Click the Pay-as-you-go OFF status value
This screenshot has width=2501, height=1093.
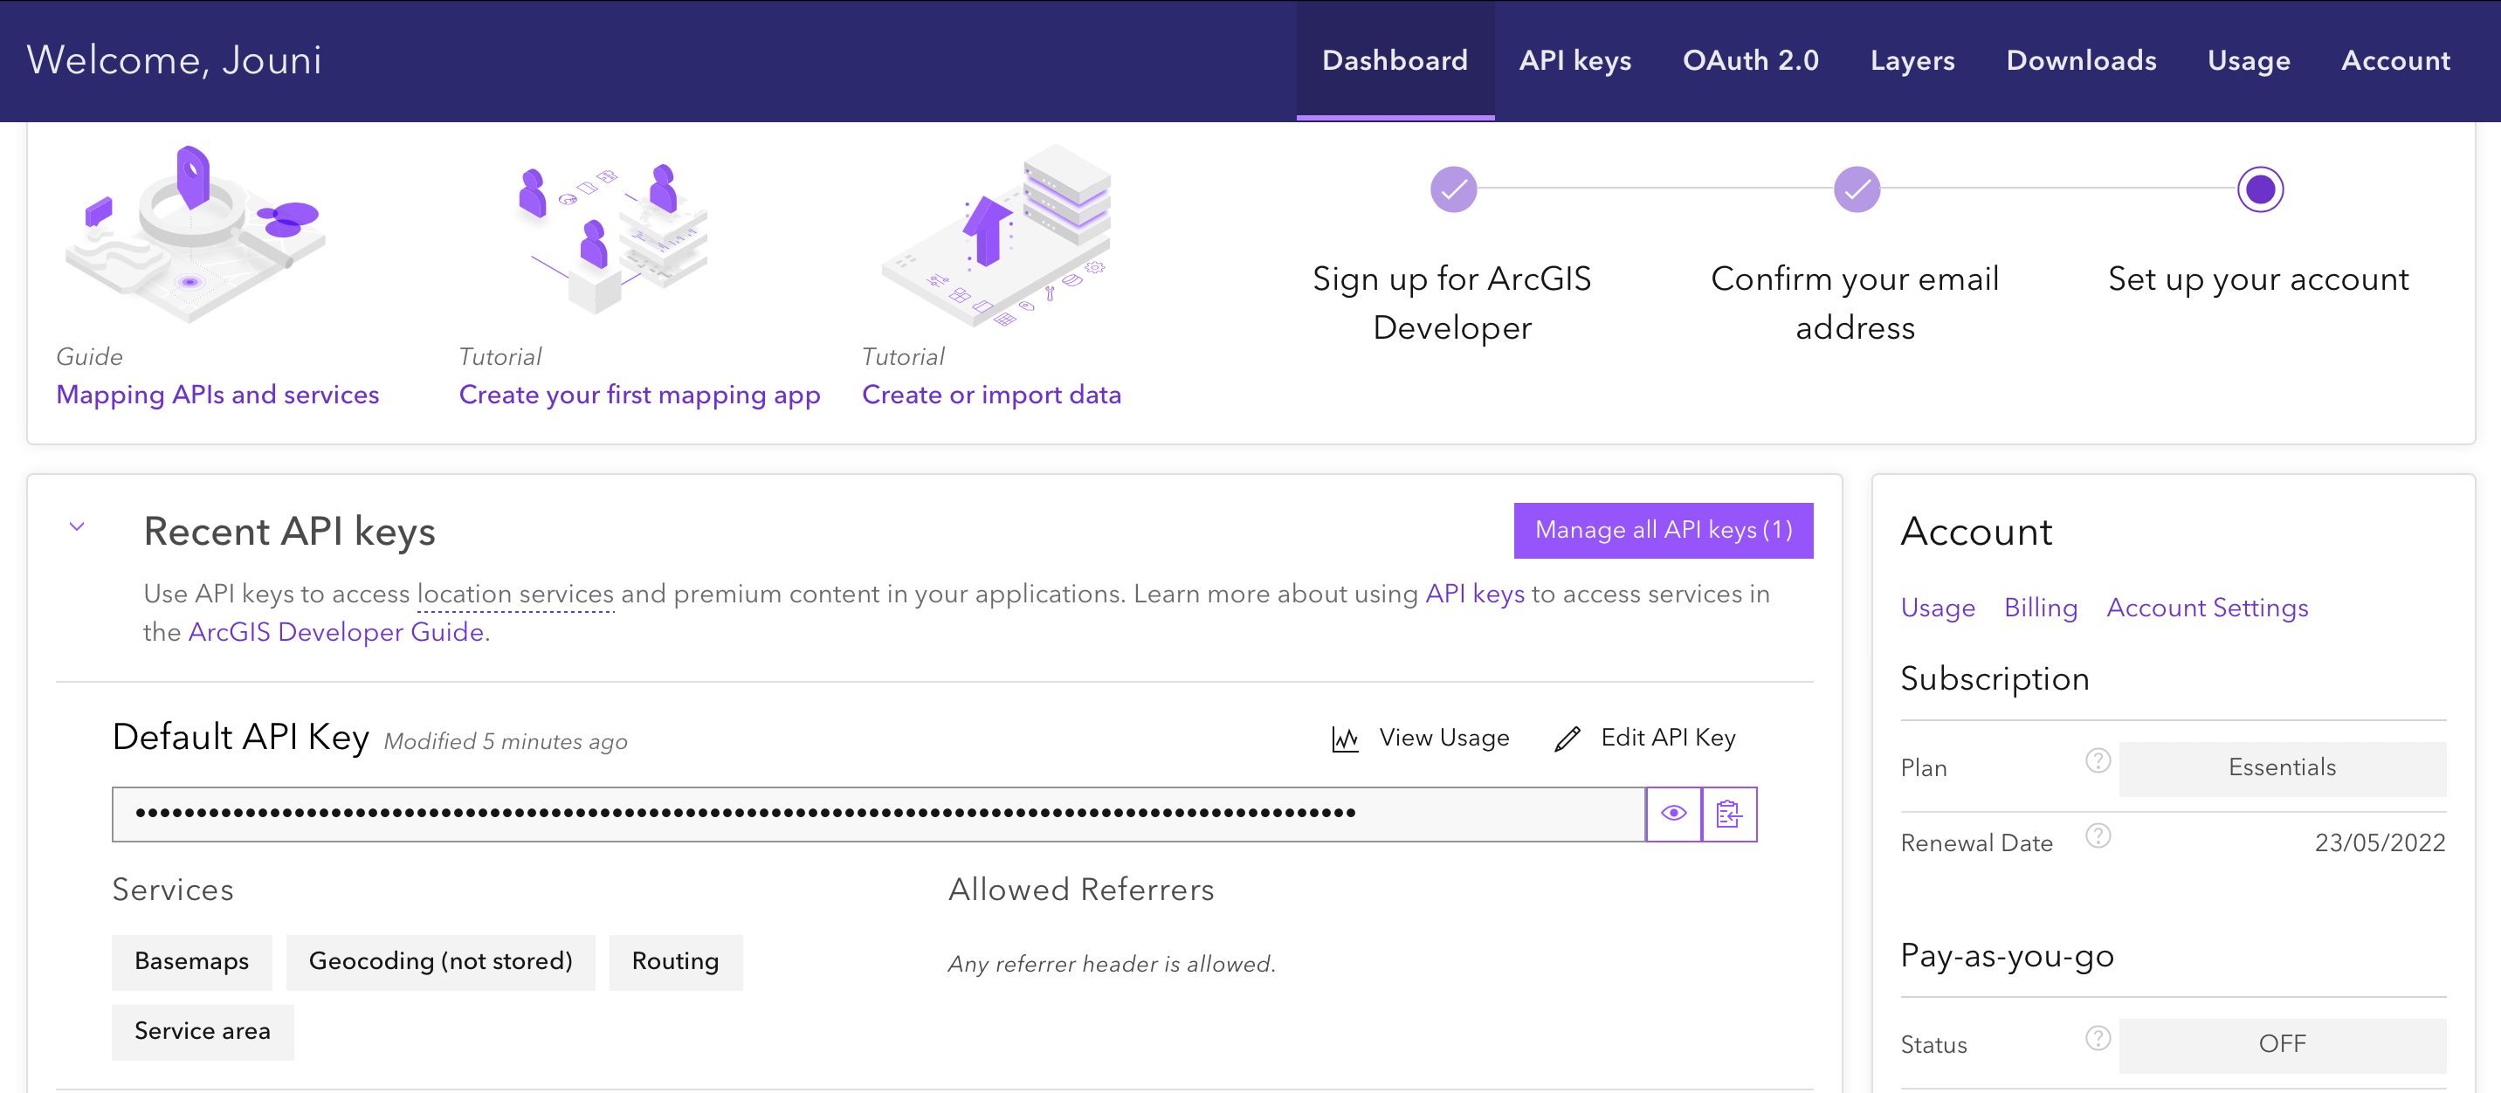click(2282, 1046)
